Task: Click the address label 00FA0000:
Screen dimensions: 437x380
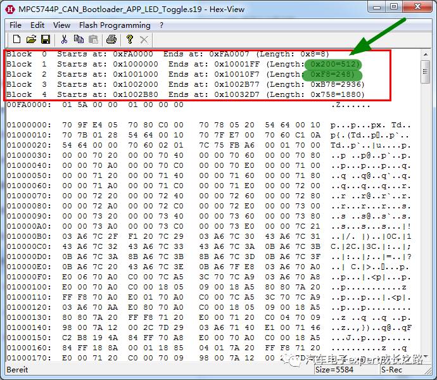Action: (29, 105)
